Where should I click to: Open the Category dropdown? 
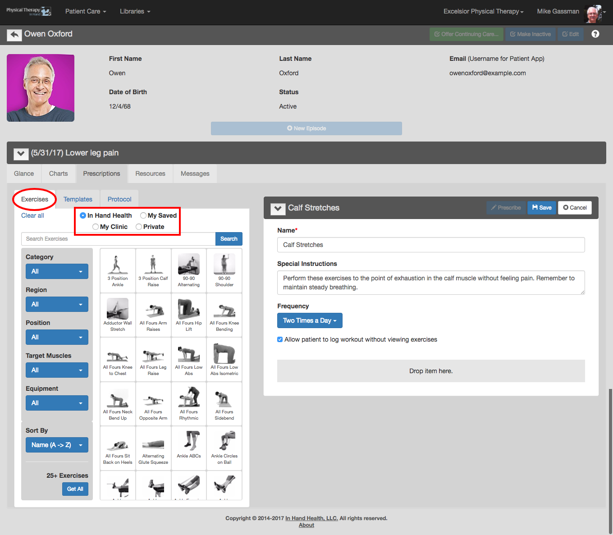pyautogui.click(x=57, y=271)
